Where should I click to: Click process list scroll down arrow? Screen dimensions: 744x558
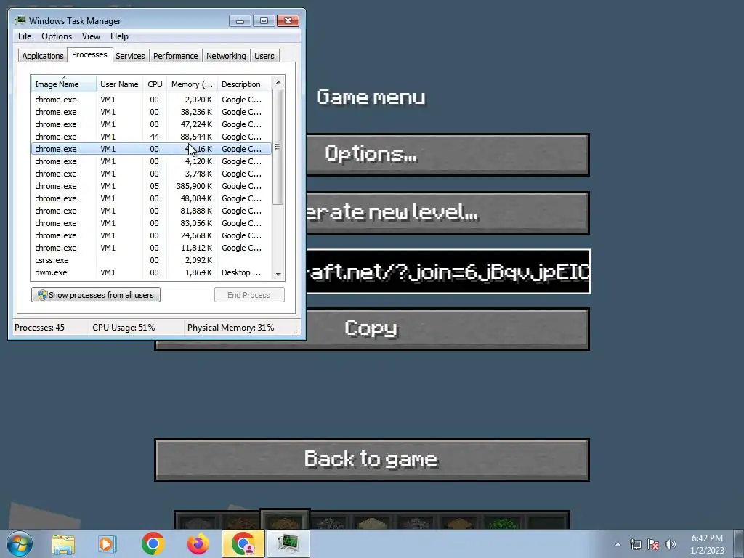click(x=278, y=274)
